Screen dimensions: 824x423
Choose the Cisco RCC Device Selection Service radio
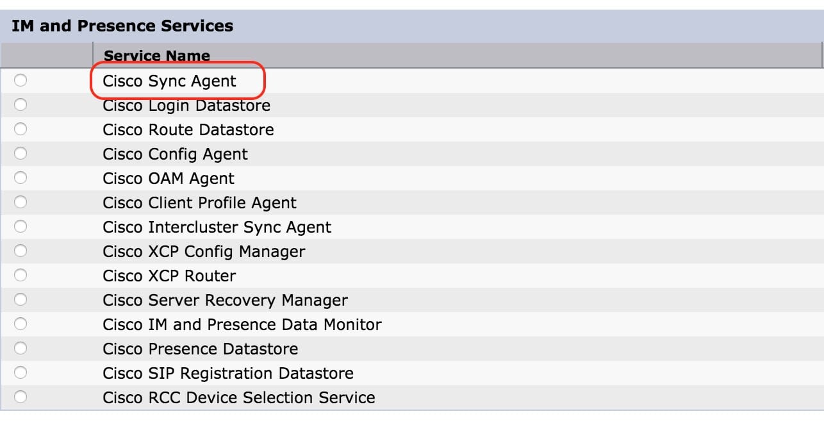[21, 397]
